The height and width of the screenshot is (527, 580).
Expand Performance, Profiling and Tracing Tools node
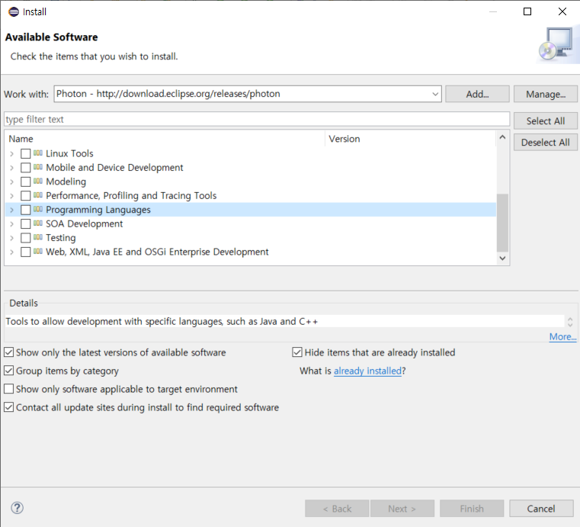pyautogui.click(x=12, y=196)
